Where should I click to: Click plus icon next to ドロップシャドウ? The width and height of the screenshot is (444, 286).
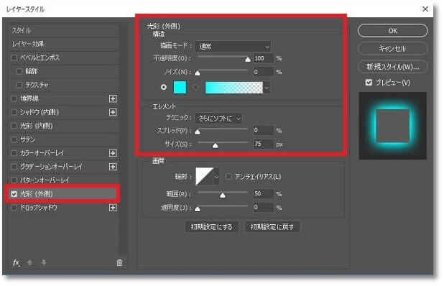pyautogui.click(x=113, y=208)
